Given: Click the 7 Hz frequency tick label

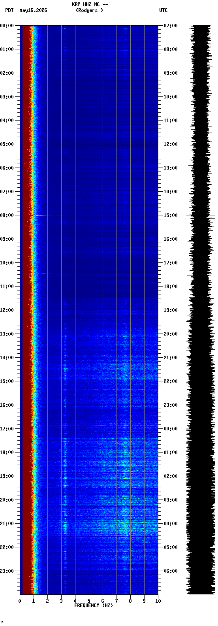Looking at the screenshot, I should click(117, 601).
